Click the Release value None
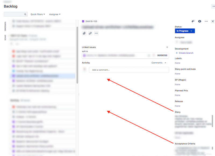Viewport: 215px width, 156px height. (177, 106)
